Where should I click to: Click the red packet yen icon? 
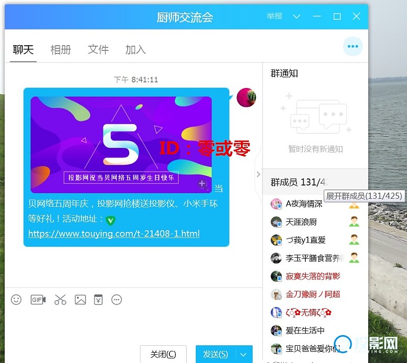tap(98, 299)
